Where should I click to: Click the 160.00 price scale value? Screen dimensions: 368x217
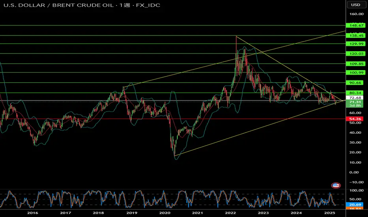click(356, 14)
